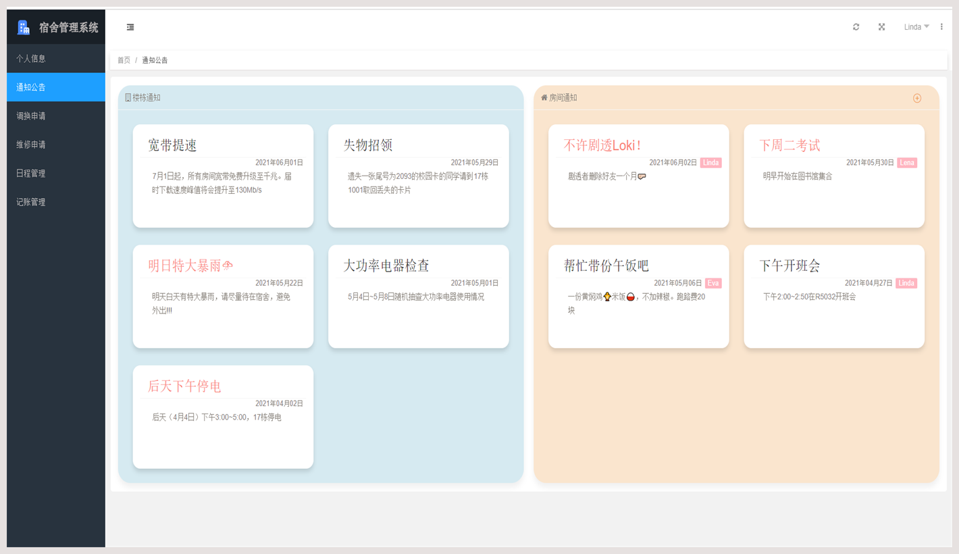Screen dimensions: 959x554
Task: Click the building icon beside 楼栋通知
Action: (x=128, y=98)
